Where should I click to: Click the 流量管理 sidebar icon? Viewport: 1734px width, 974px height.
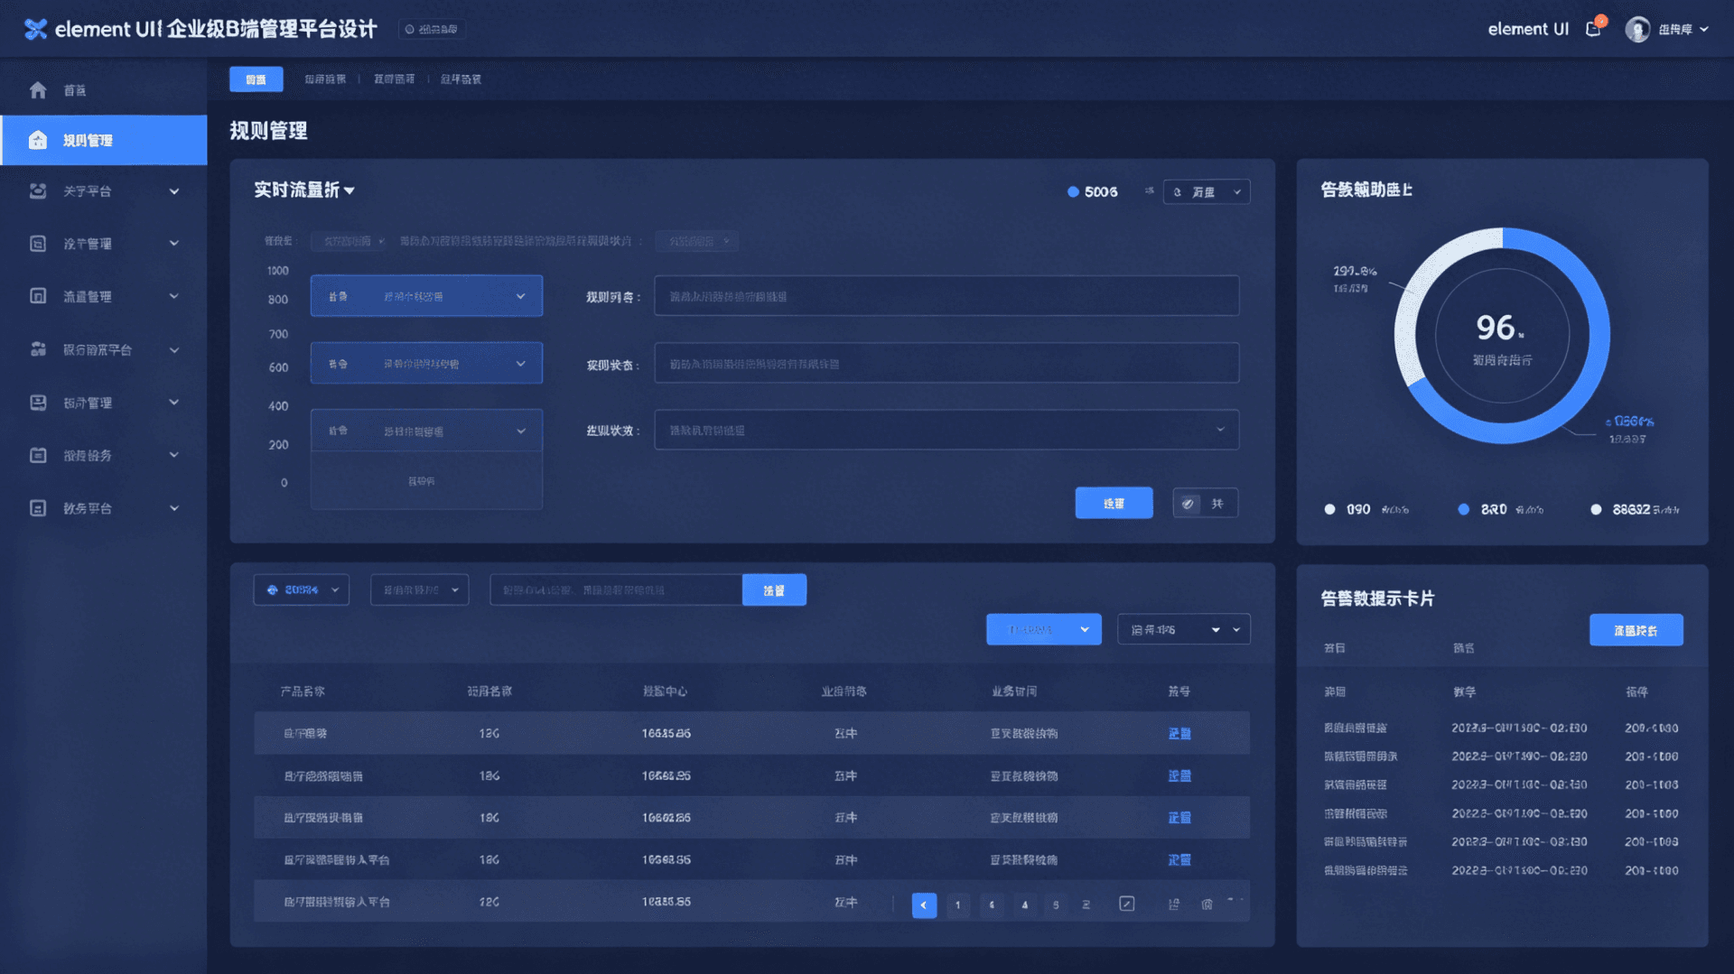38,296
